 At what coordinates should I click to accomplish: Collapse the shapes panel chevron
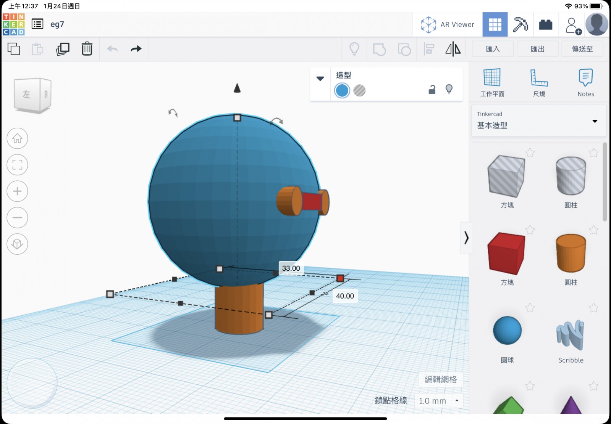click(466, 238)
